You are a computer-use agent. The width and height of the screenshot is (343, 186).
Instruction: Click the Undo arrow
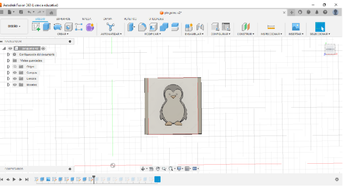[29, 12]
